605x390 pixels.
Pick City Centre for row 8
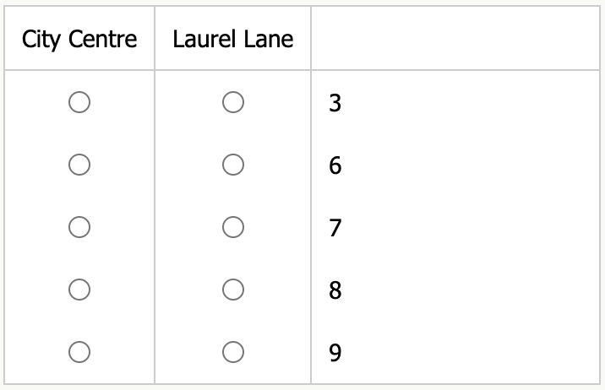click(x=79, y=290)
